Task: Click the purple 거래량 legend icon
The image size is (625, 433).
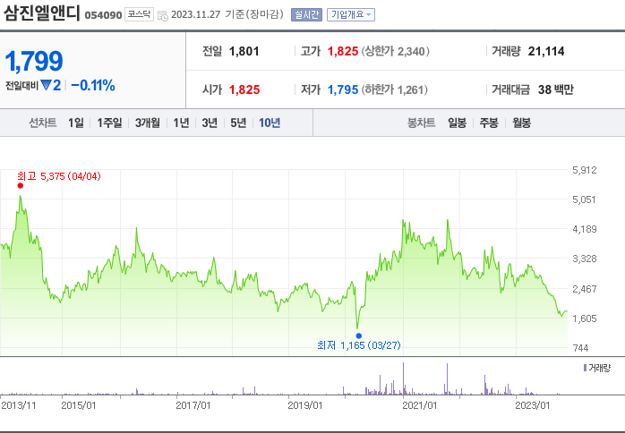Action: (585, 368)
